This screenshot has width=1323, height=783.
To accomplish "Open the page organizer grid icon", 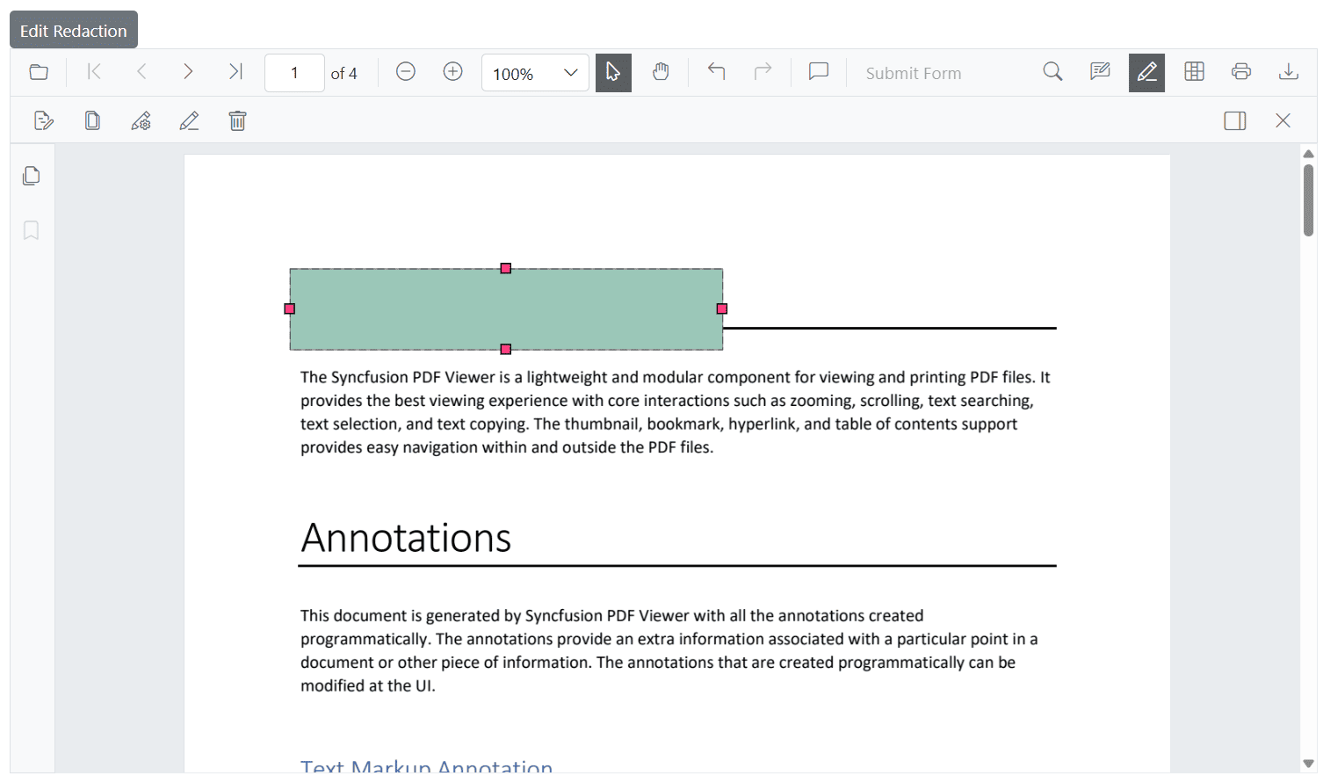I will click(x=1194, y=72).
